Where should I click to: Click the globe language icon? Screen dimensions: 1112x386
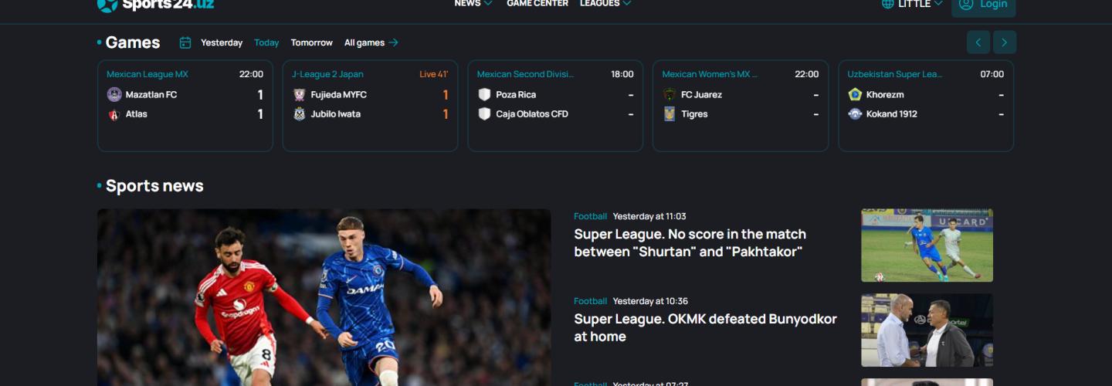coord(888,4)
